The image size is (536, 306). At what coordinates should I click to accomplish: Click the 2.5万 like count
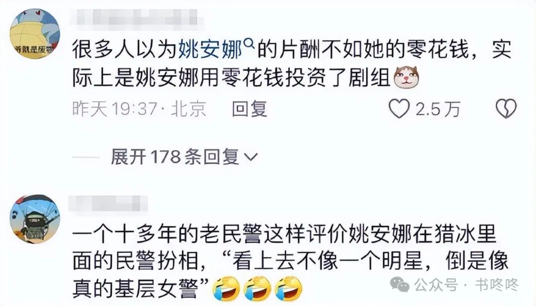pyautogui.click(x=438, y=109)
